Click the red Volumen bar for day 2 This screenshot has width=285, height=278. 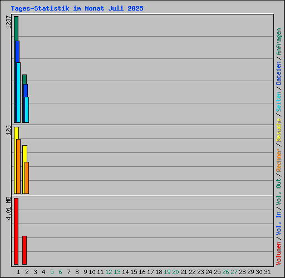coord(24,250)
